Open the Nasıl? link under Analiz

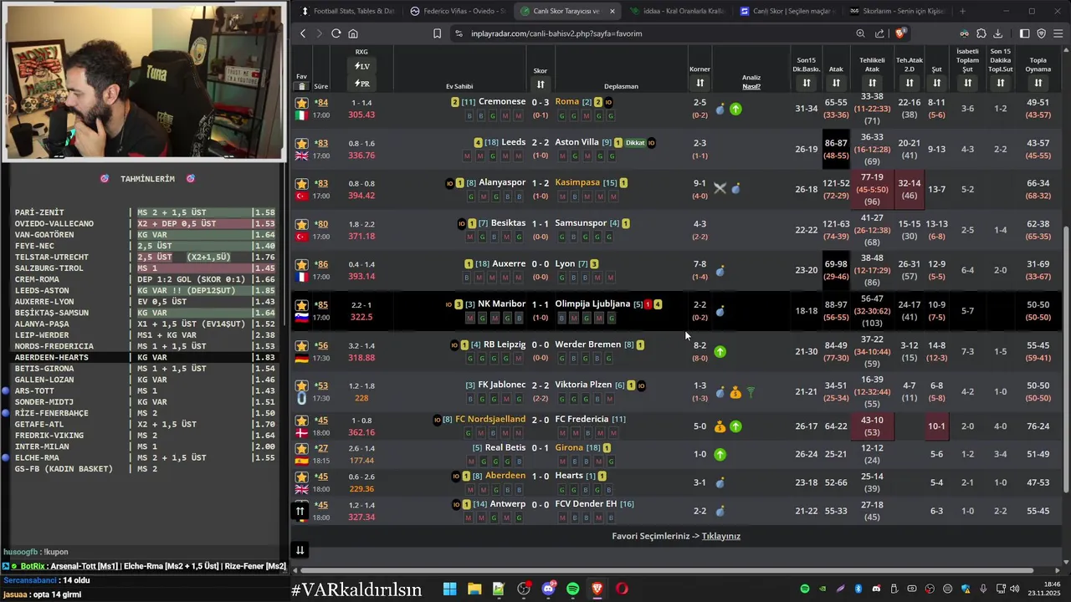pos(751,86)
